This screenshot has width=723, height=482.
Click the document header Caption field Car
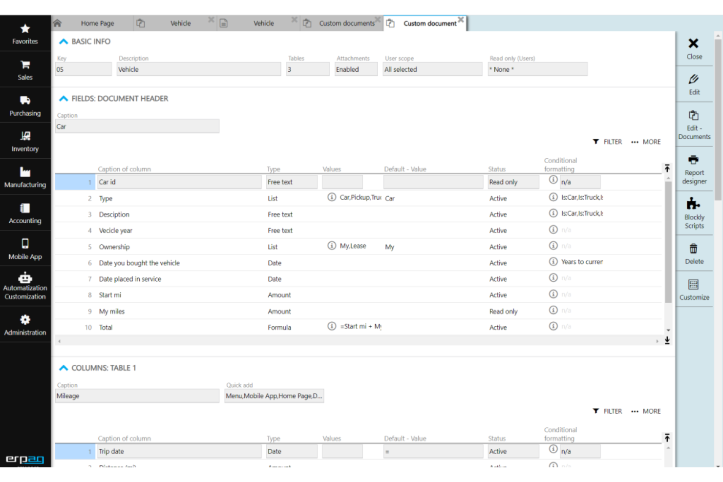click(x=137, y=126)
